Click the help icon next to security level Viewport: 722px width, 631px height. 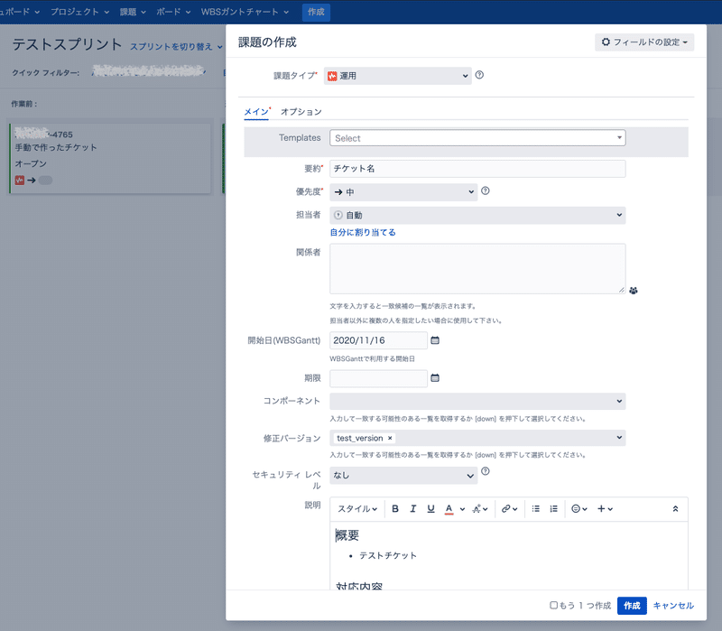click(x=486, y=471)
